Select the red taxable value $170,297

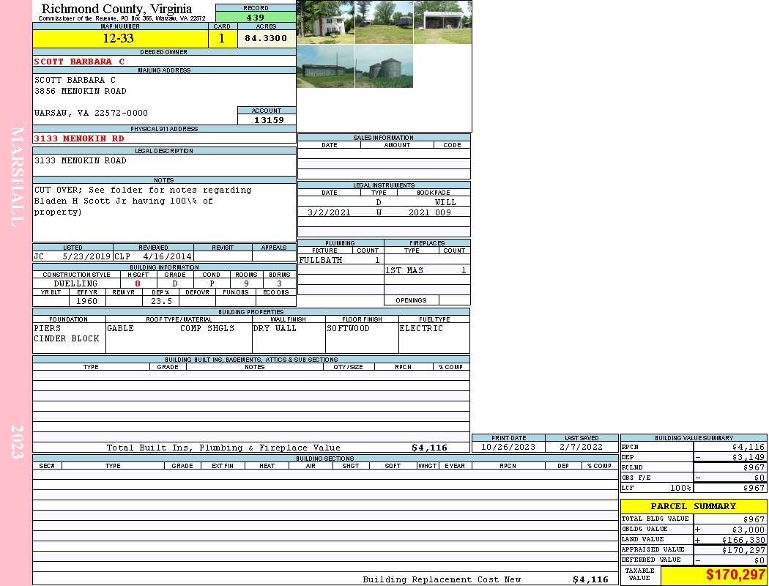click(x=713, y=575)
